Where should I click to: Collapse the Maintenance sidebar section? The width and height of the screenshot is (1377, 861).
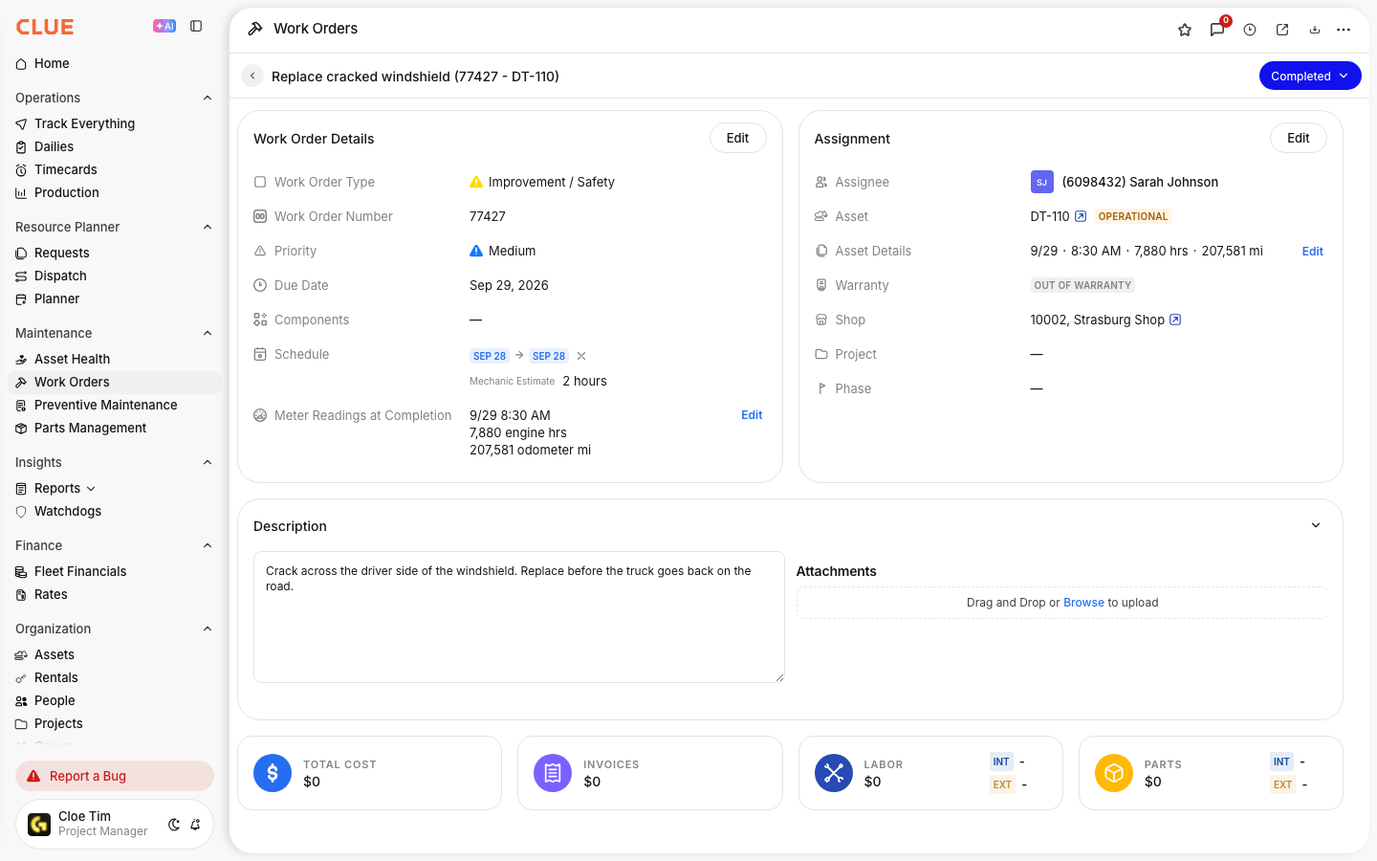(208, 333)
